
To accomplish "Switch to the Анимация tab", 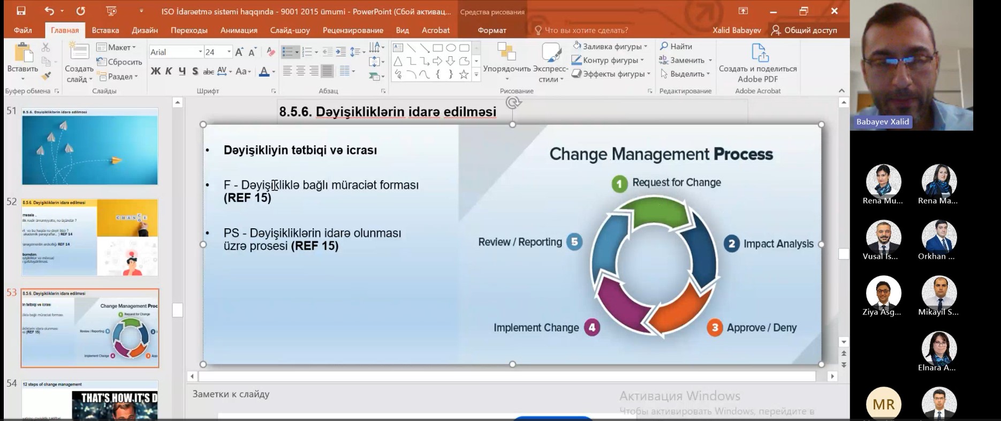I will 239,30.
